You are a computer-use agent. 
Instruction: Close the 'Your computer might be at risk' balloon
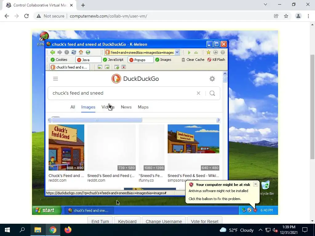255,184
